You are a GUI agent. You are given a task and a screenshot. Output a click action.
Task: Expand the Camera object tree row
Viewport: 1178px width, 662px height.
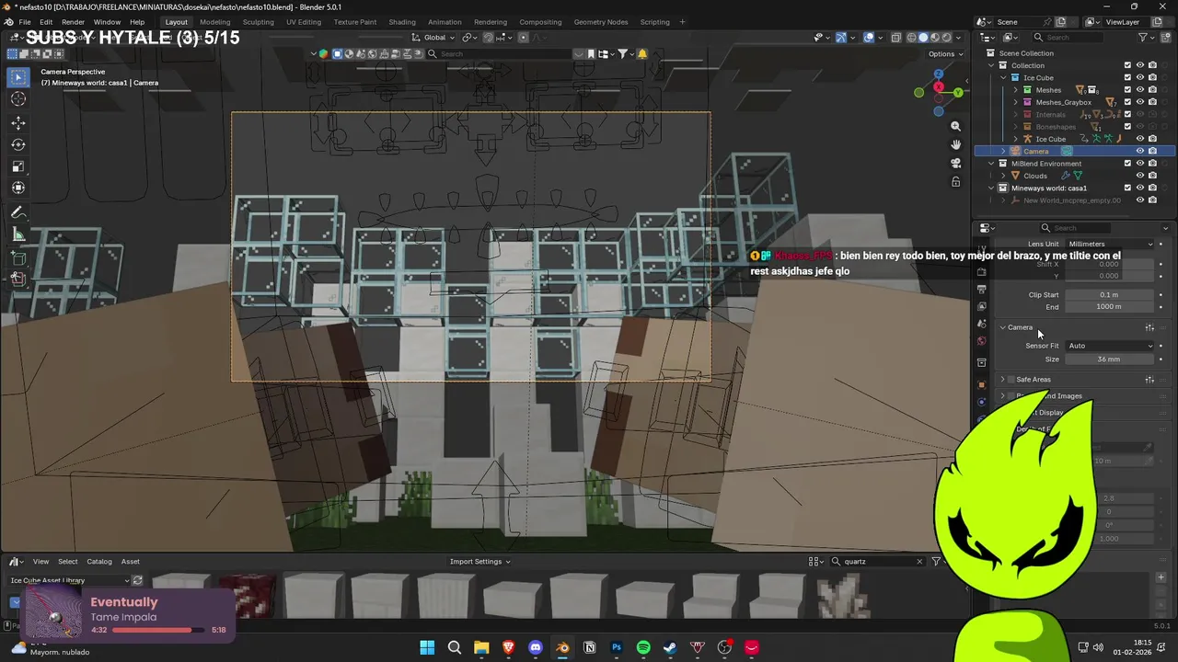1003,151
